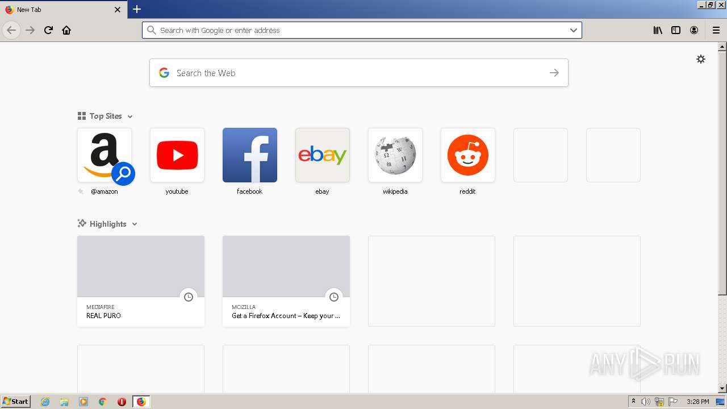The image size is (727, 409).
Task: Launch Internet Explorer from the taskbar
Action: click(45, 402)
